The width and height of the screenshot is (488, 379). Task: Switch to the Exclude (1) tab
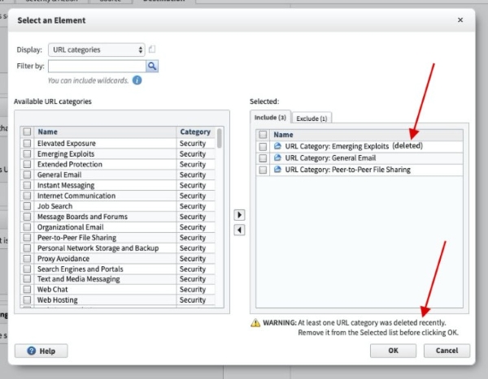point(312,118)
